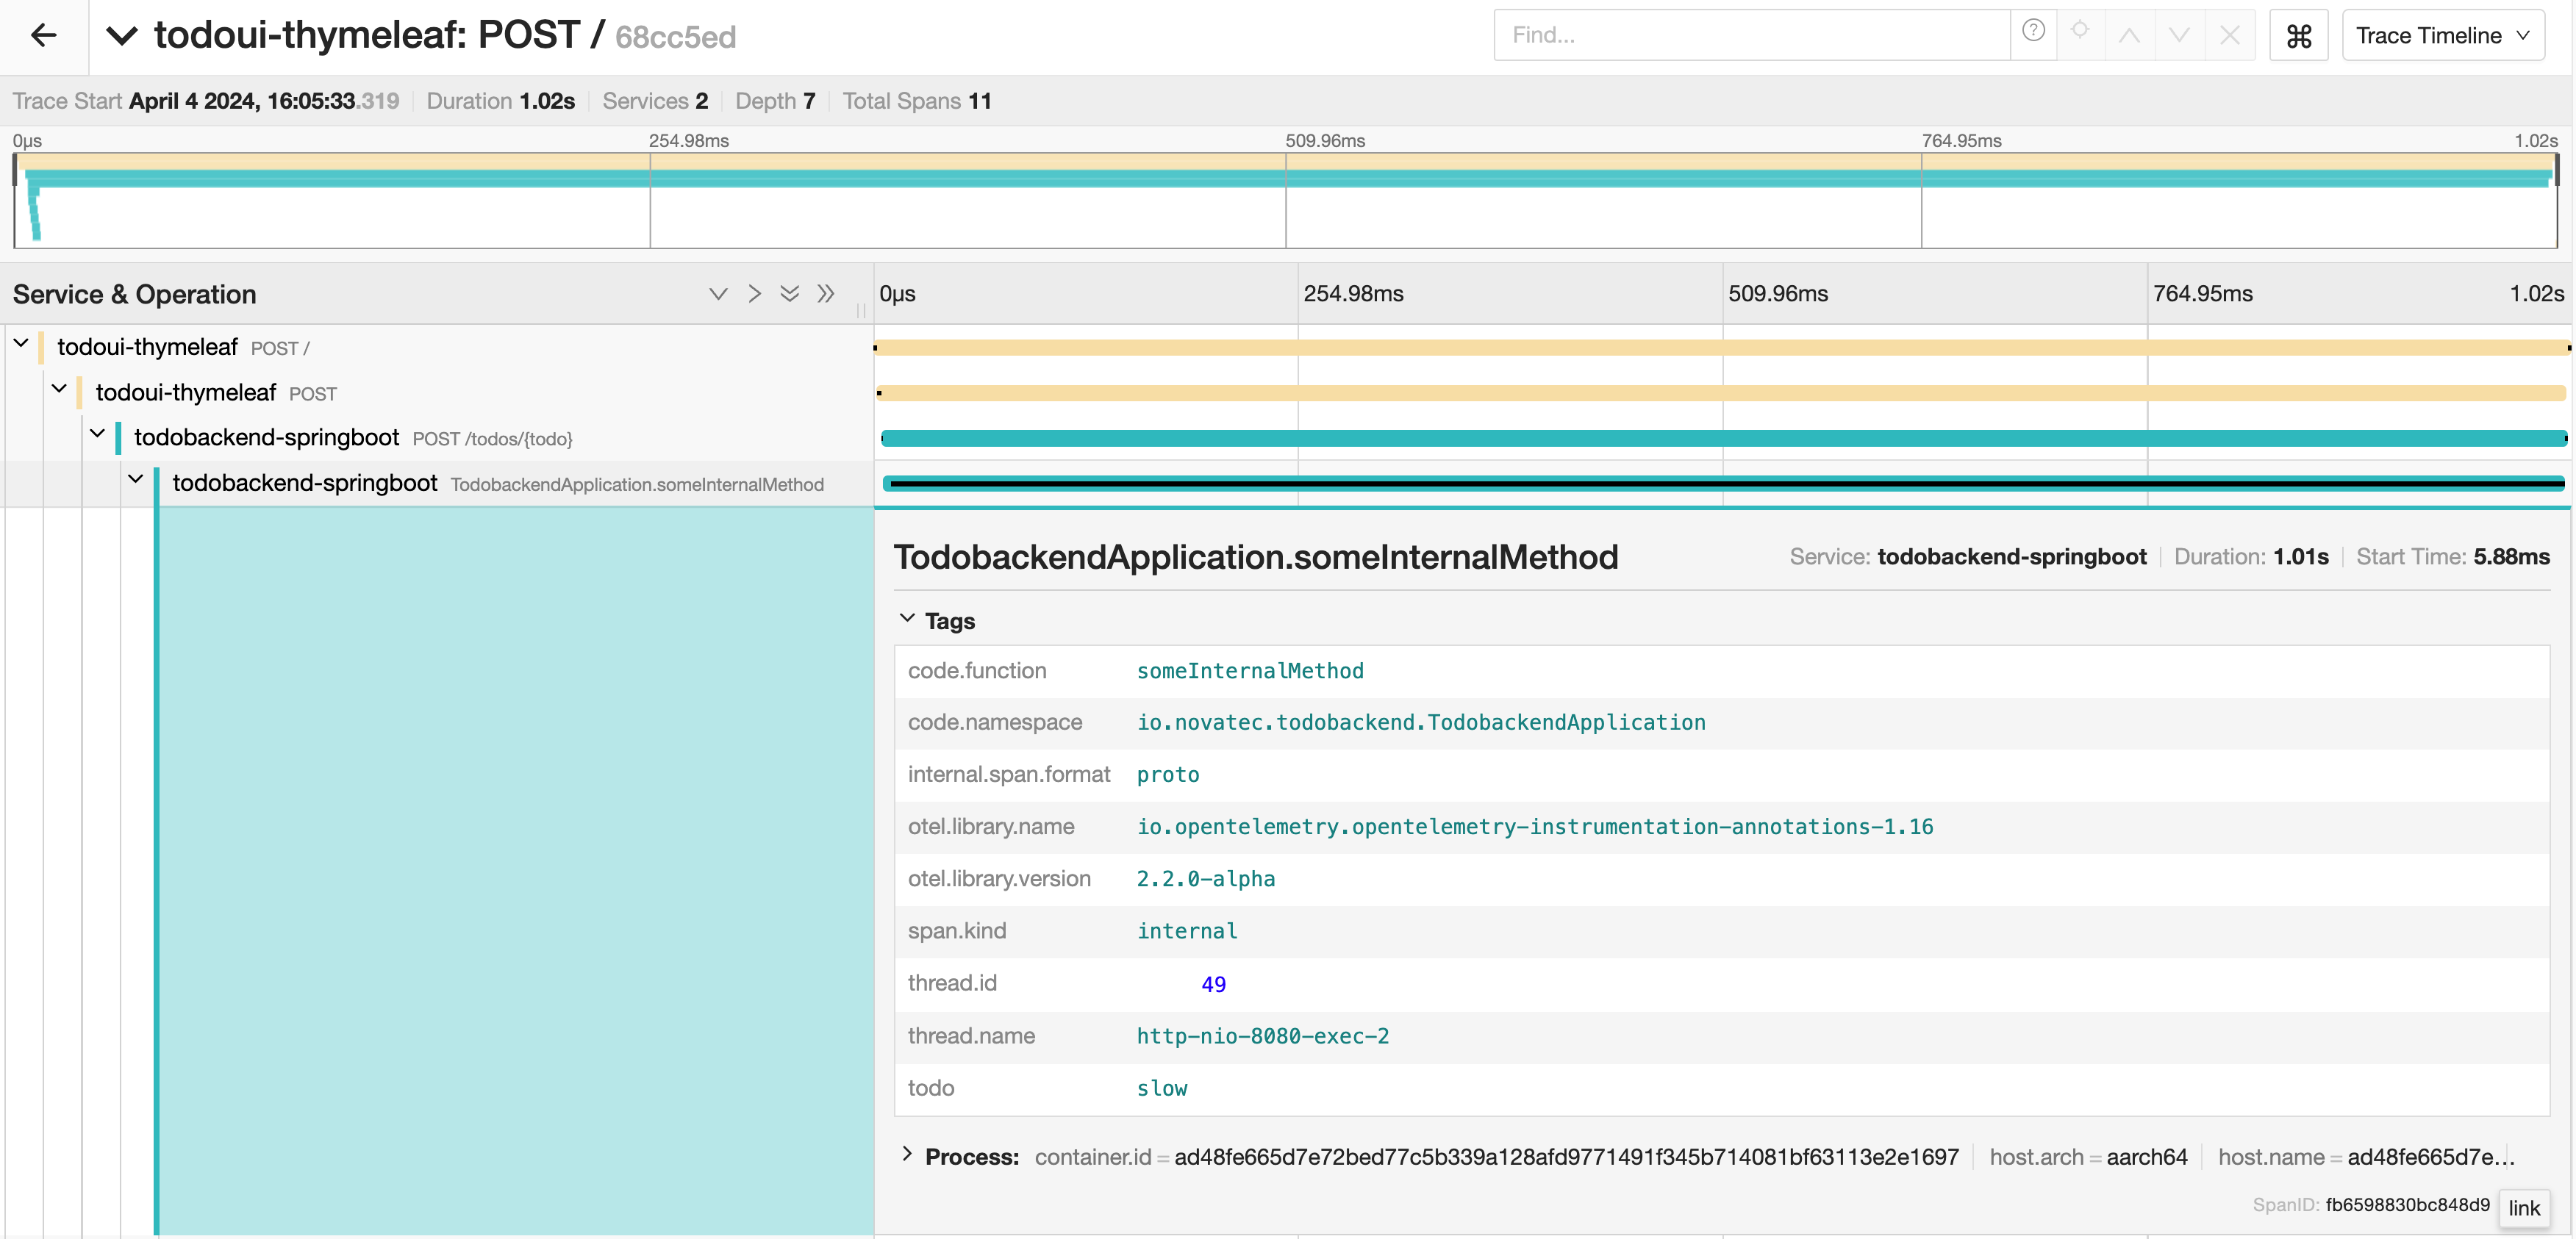Jump to previous search result arrow
Image resolution: width=2576 pixels, height=1239 pixels.
click(x=2129, y=36)
